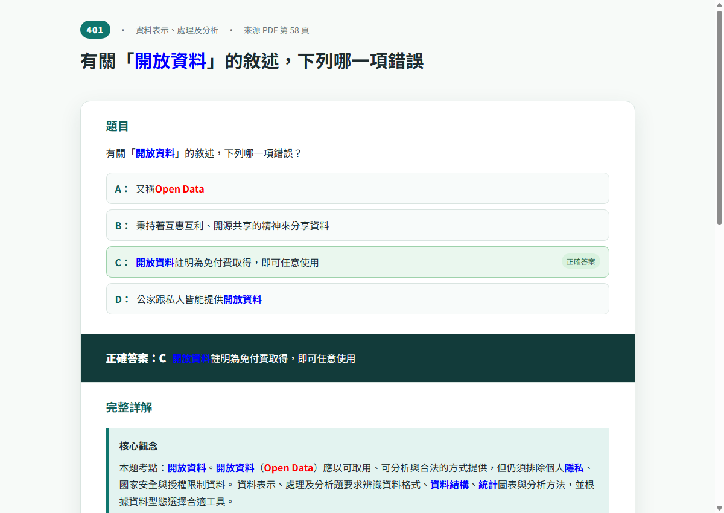This screenshot has width=724, height=513.
Task: Click the 正確答案 tag on option C
Action: point(580,262)
